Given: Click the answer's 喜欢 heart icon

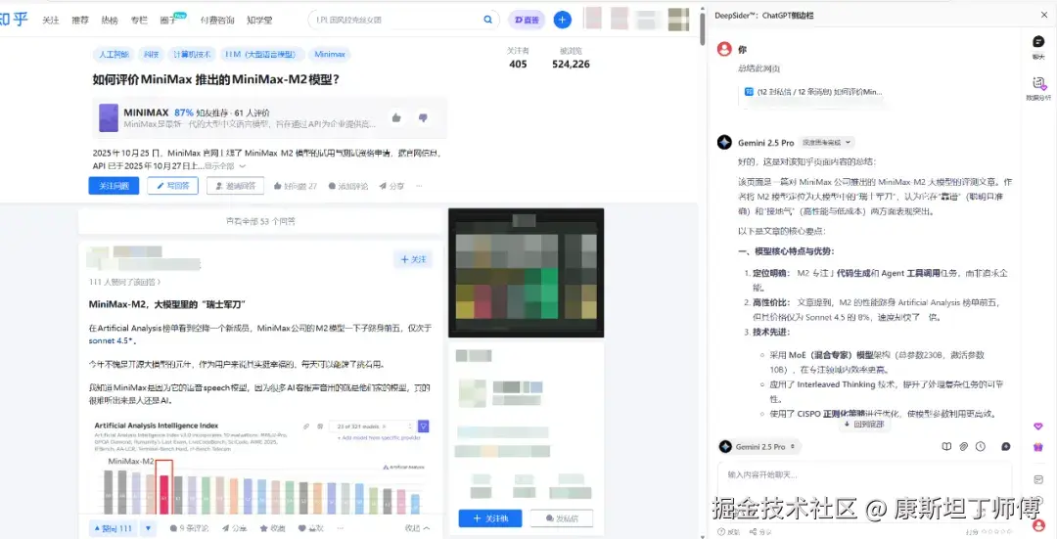Looking at the screenshot, I should point(311,528).
